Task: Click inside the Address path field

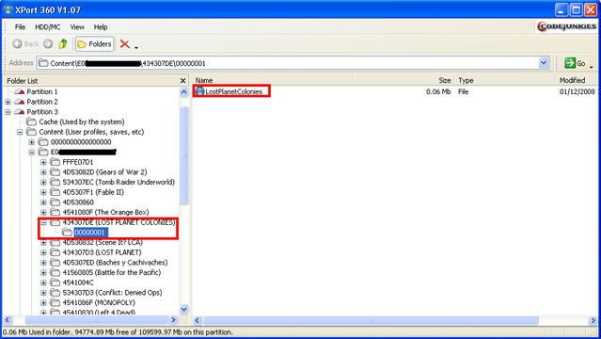Action: (288, 63)
